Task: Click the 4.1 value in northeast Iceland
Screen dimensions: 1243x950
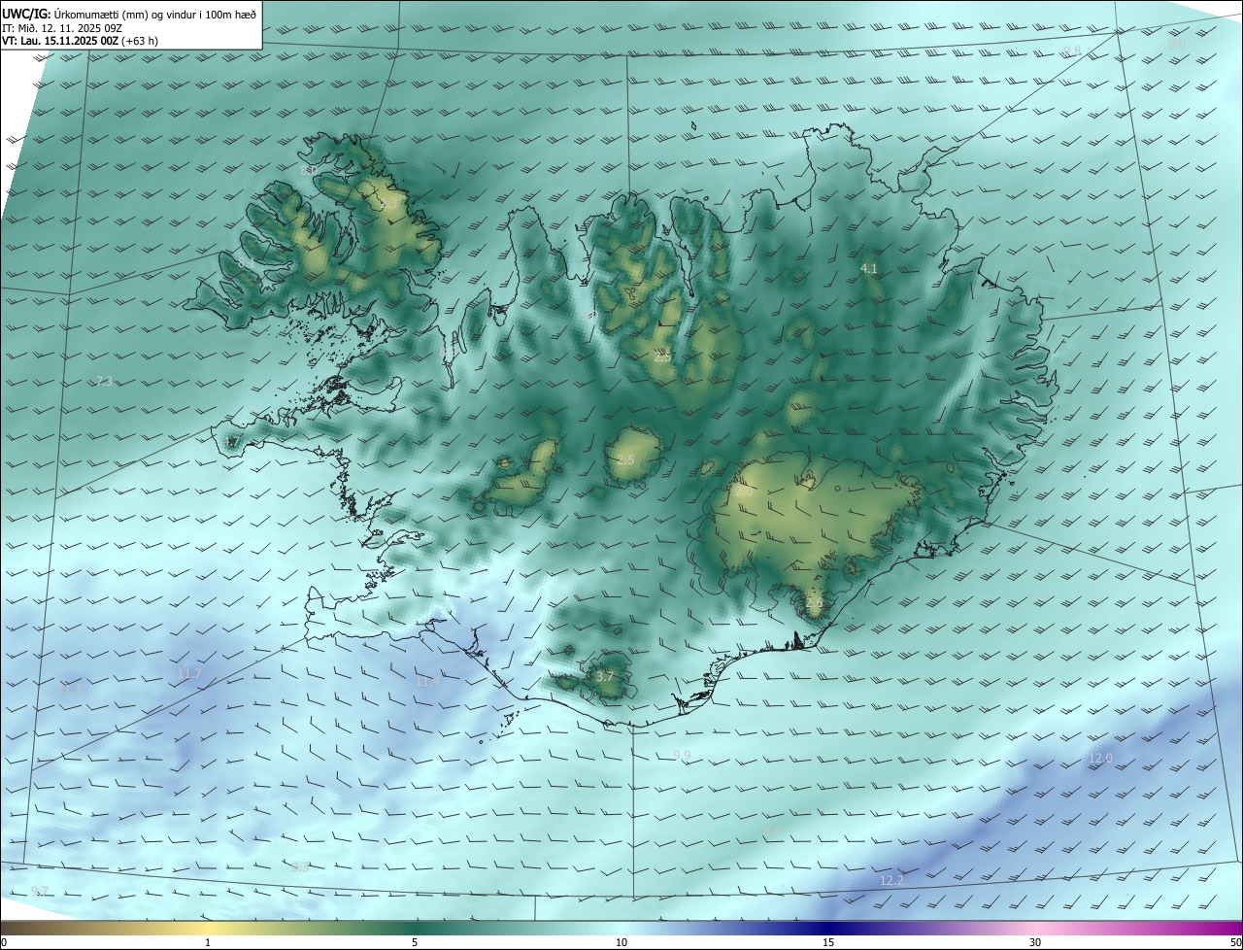Action: tap(869, 268)
